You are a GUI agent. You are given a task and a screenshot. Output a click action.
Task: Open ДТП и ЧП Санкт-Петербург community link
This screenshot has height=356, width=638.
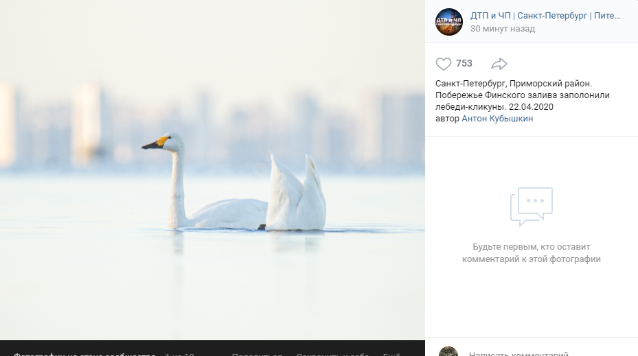pos(545,16)
